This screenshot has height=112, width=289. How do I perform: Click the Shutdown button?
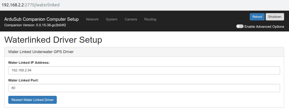click(275, 17)
